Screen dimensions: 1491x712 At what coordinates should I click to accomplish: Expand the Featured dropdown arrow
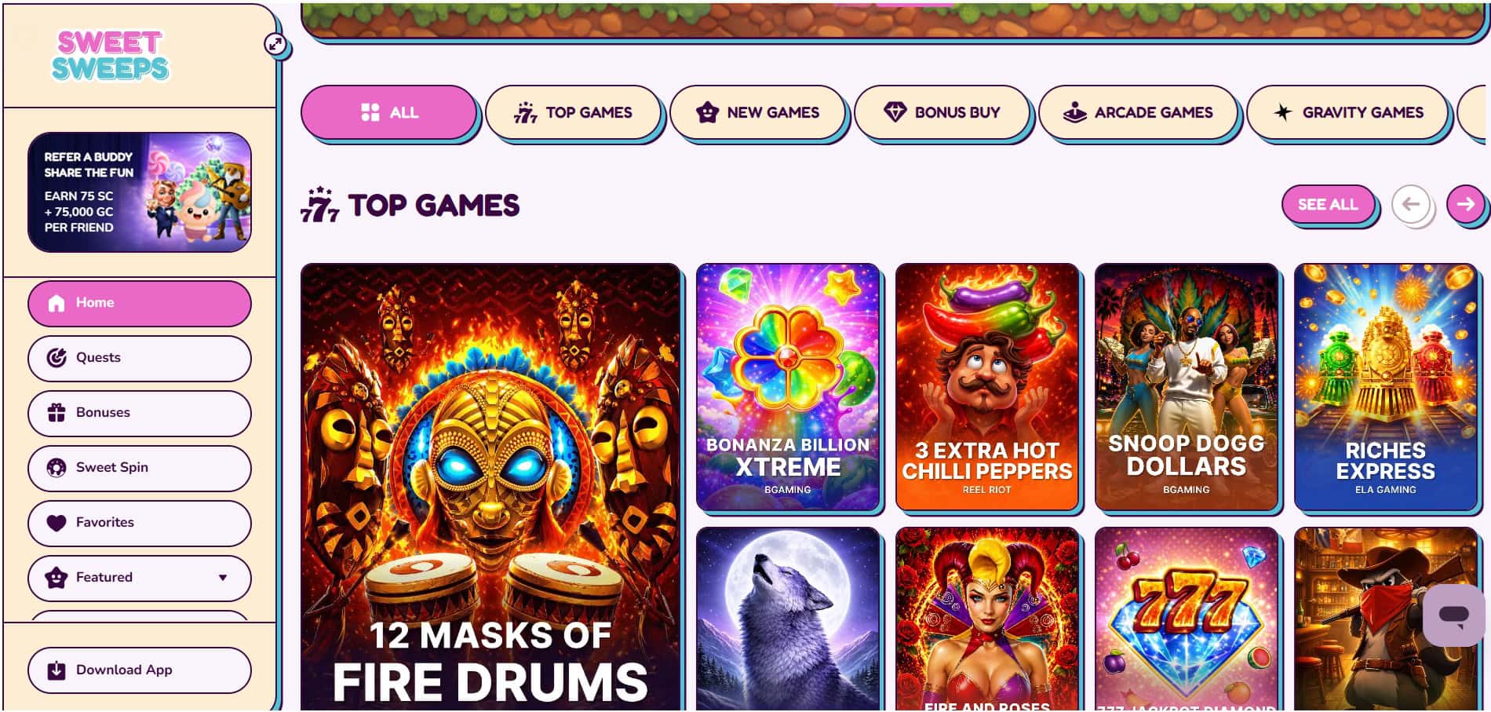[x=223, y=578]
